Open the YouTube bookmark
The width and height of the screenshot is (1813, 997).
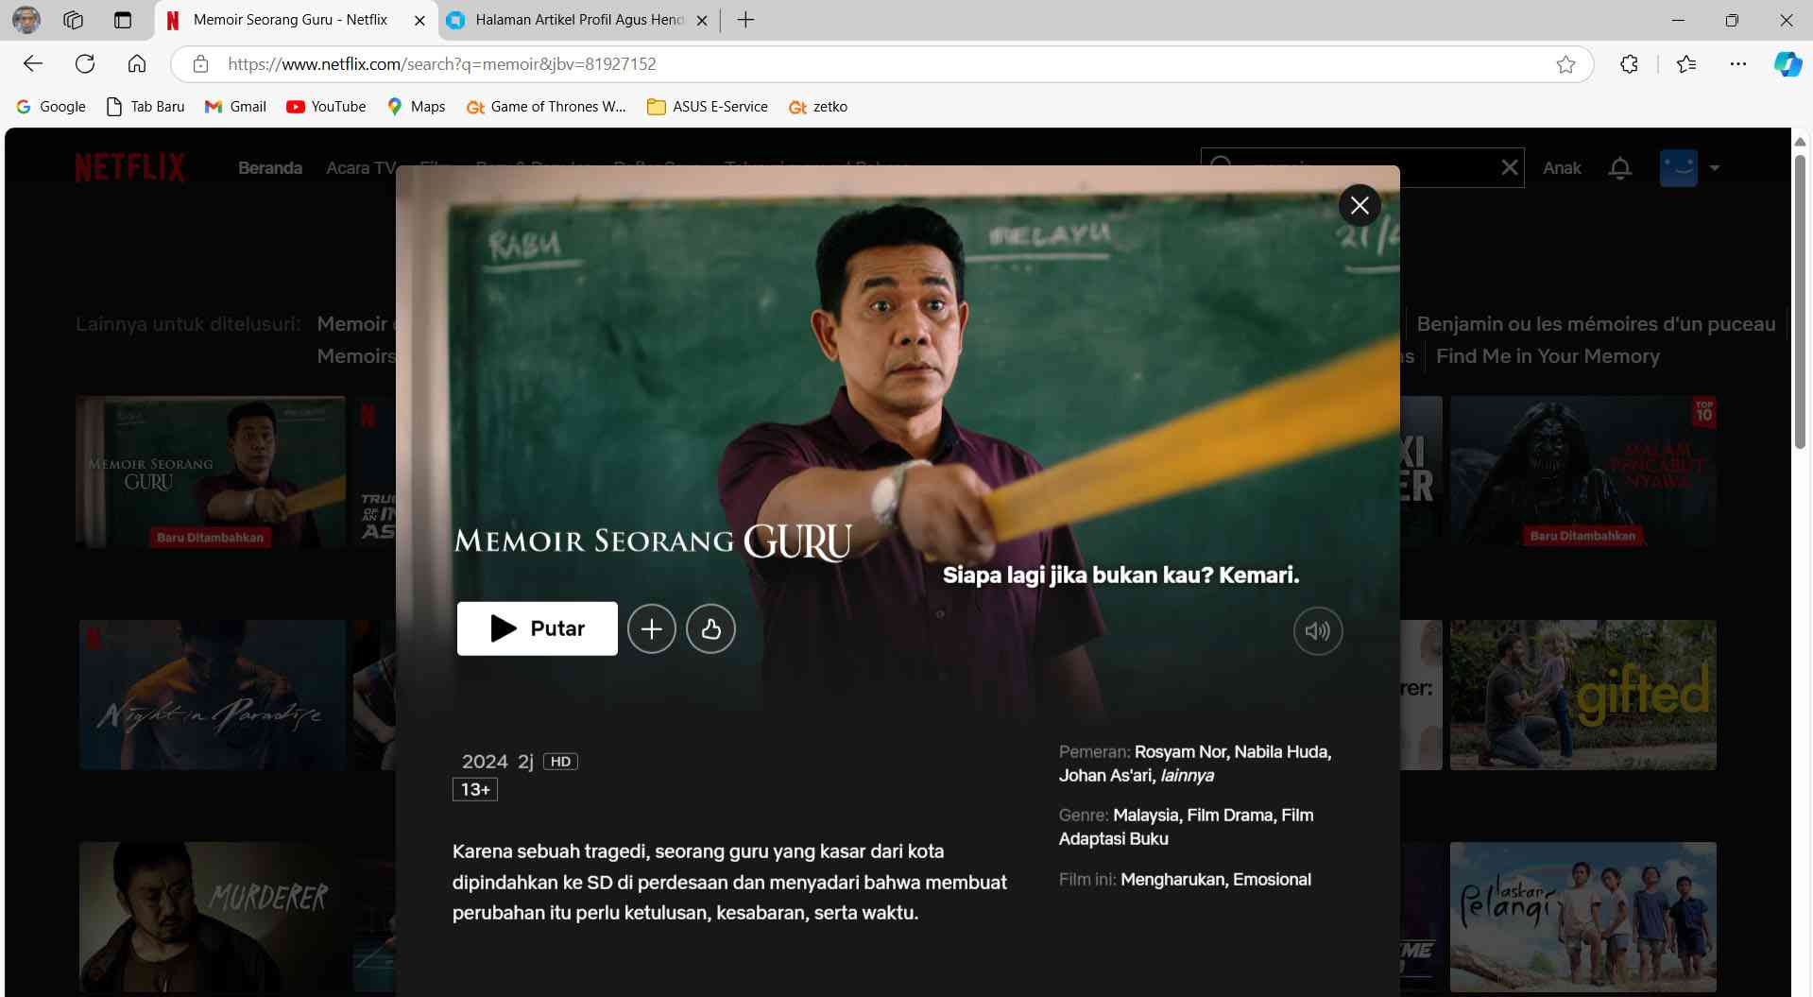click(326, 107)
